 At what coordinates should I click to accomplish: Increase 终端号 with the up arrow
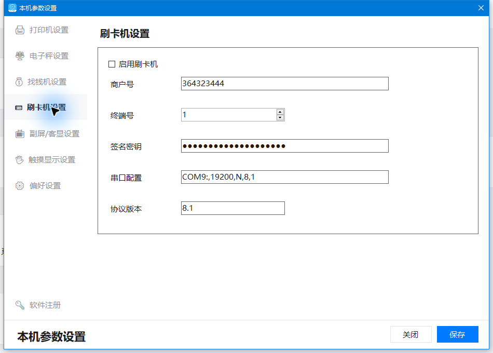point(280,112)
